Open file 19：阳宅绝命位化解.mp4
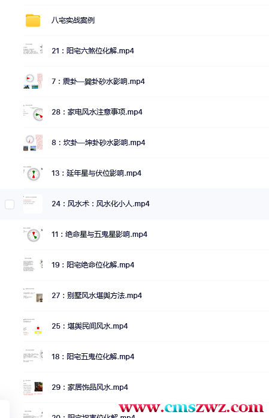This screenshot has height=418, width=269. (x=93, y=265)
